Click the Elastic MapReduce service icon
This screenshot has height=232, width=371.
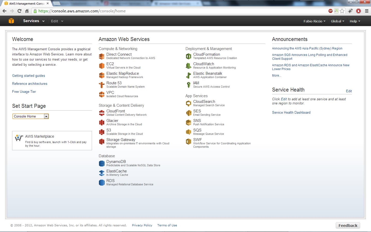click(x=102, y=75)
